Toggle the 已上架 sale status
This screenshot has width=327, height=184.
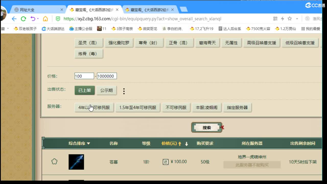pyautogui.click(x=85, y=90)
